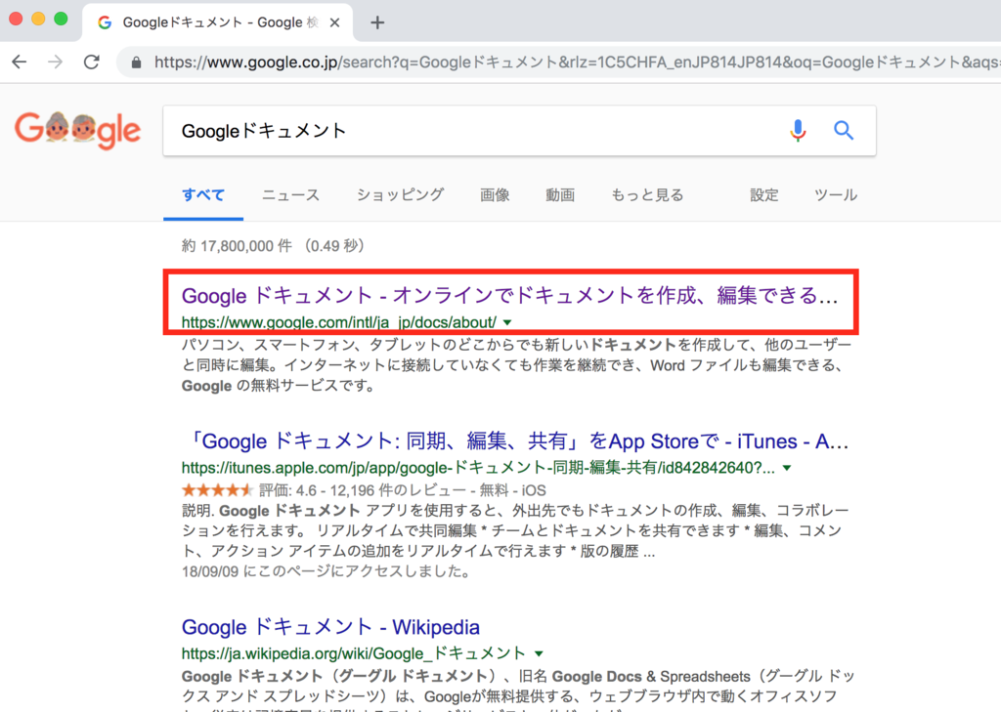Image resolution: width=1001 pixels, height=712 pixels.
Task: Click the padlock icon in the address bar
Action: click(135, 61)
